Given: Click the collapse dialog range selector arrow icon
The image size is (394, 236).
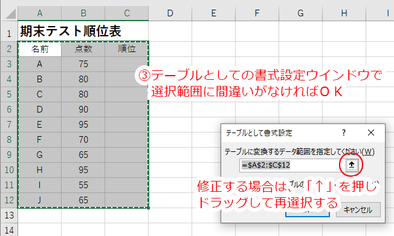Looking at the screenshot, I should click(x=351, y=165).
